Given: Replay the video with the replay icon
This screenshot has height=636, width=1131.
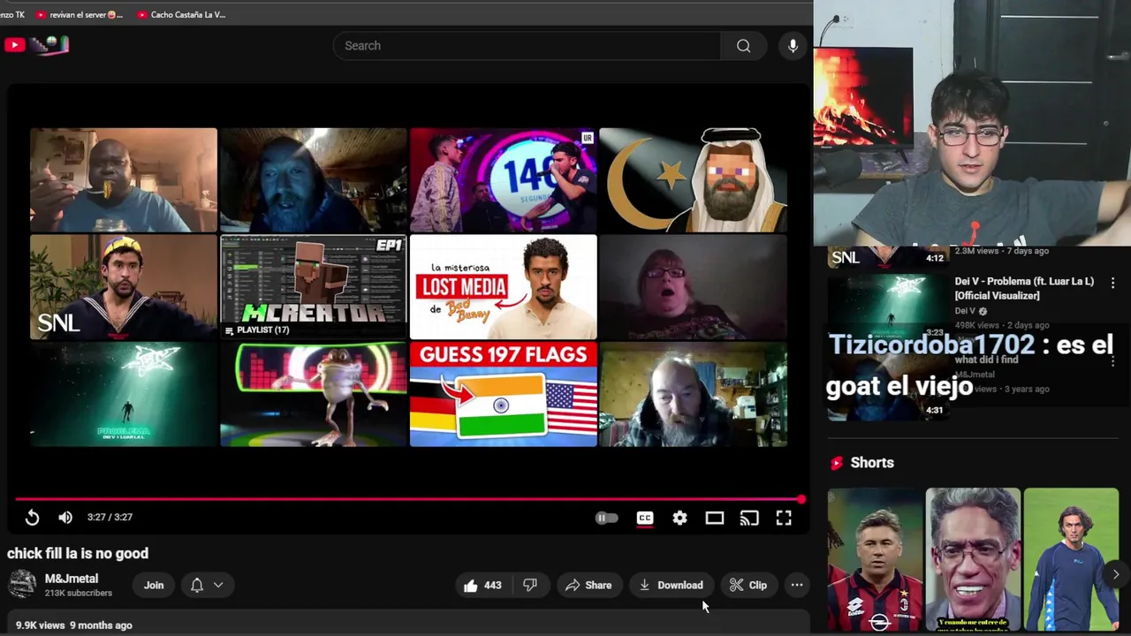Looking at the screenshot, I should 32,518.
